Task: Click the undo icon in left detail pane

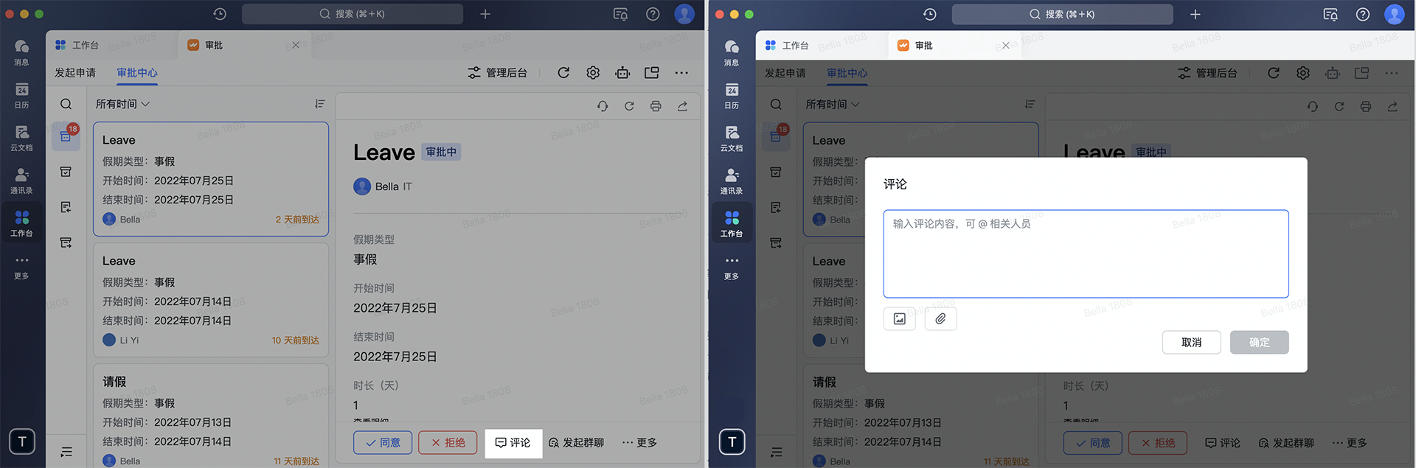Action: (x=603, y=106)
